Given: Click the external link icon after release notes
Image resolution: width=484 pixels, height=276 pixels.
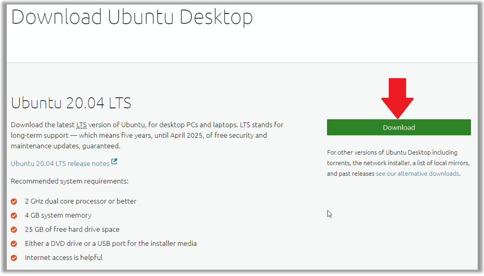Looking at the screenshot, I should [114, 161].
